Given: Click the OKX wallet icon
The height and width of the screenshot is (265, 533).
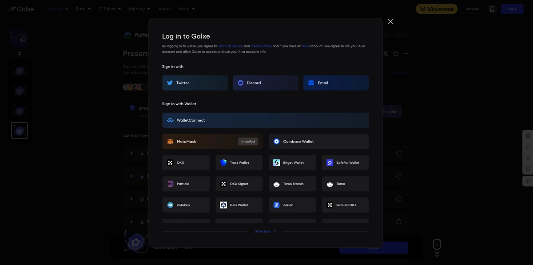Looking at the screenshot, I should 170,163.
